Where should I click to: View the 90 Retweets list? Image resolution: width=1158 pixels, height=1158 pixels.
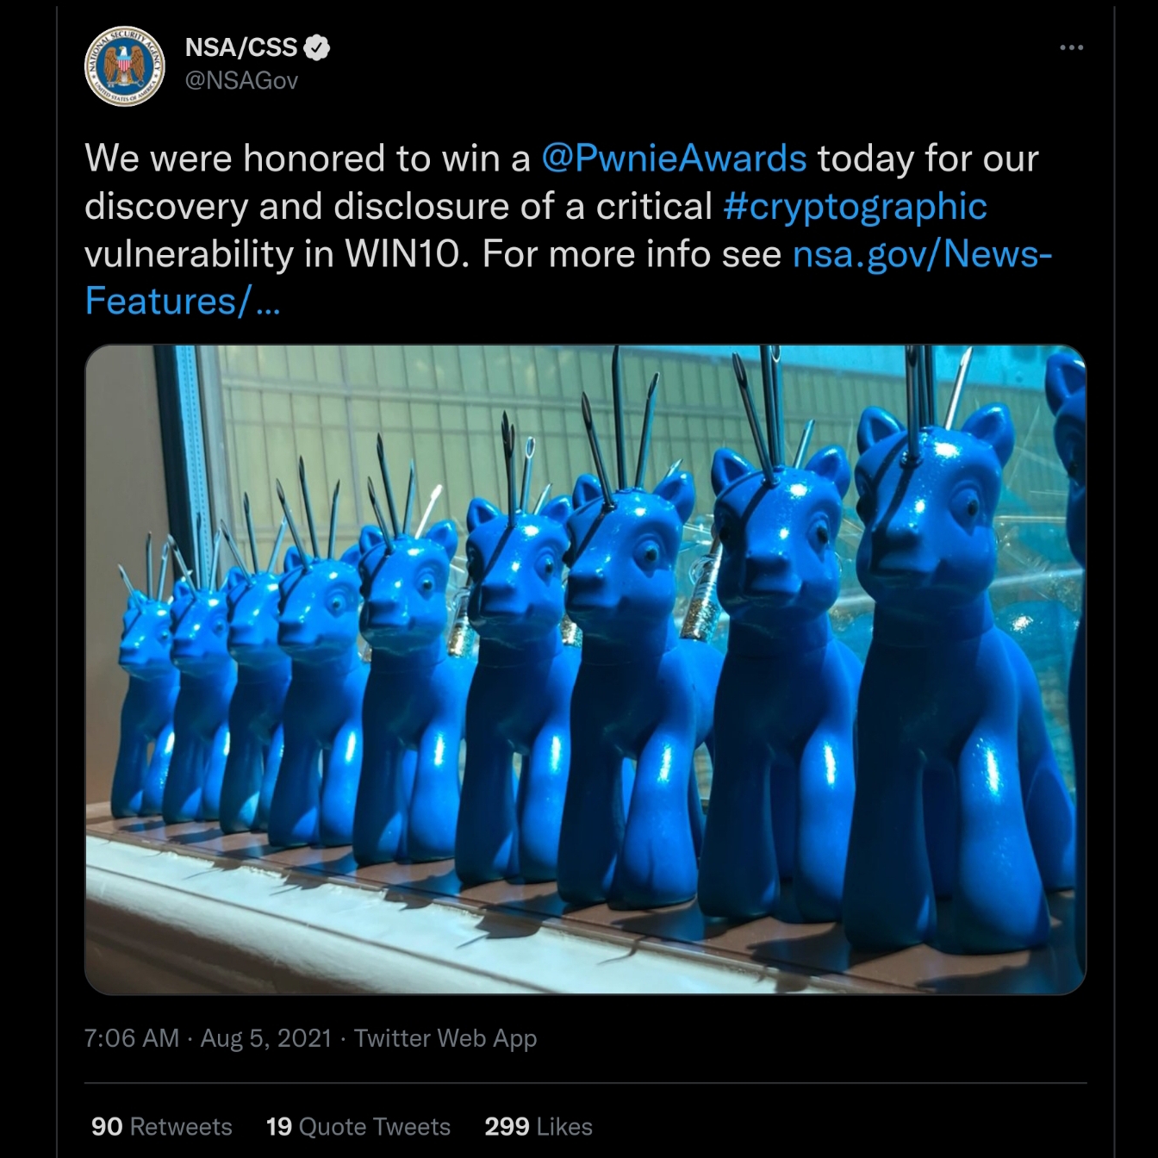pos(162,1126)
